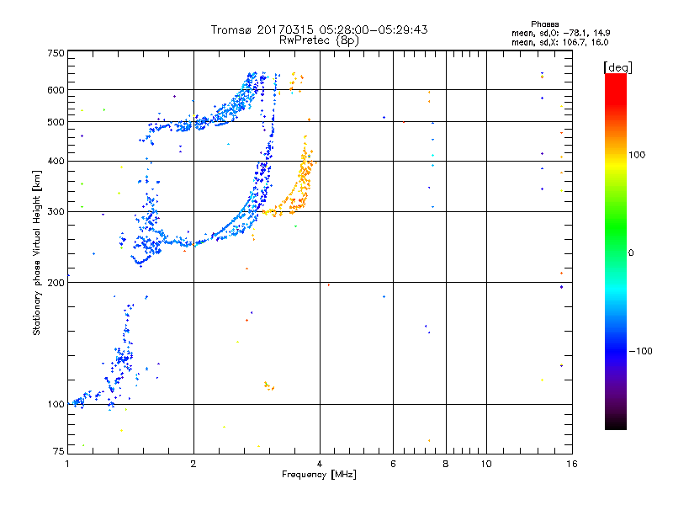
Task: Click the y-axis tick label "200"
Action: (56, 283)
